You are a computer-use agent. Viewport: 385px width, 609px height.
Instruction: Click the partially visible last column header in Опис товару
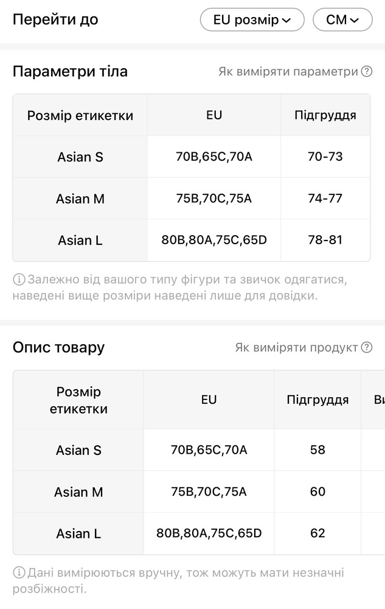pos(378,400)
